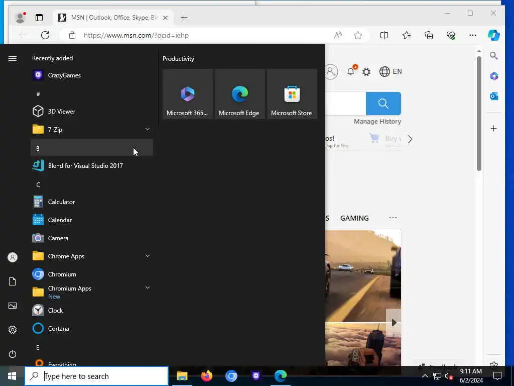Open CrazyGames from Recently added
This screenshot has width=514, height=386.
[92, 75]
